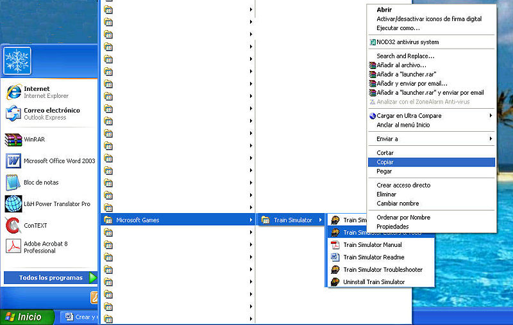The image size is (513, 325).
Task: Open Microsoft Office Word 2003 icon
Action: (x=13, y=161)
